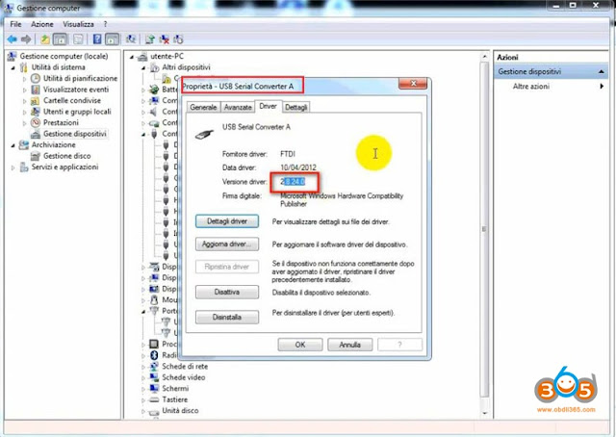616x437 pixels.
Task: Click the blue Help question mark toolbar icon
Action: click(x=97, y=39)
